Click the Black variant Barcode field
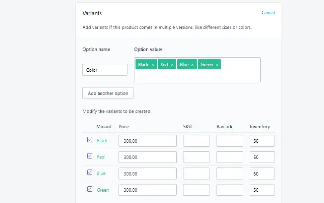The width and height of the screenshot is (324, 203). [x=230, y=141]
